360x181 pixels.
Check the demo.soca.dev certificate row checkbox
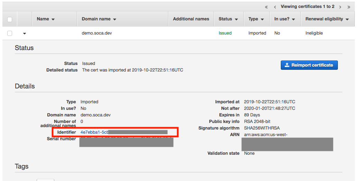coord(10,33)
